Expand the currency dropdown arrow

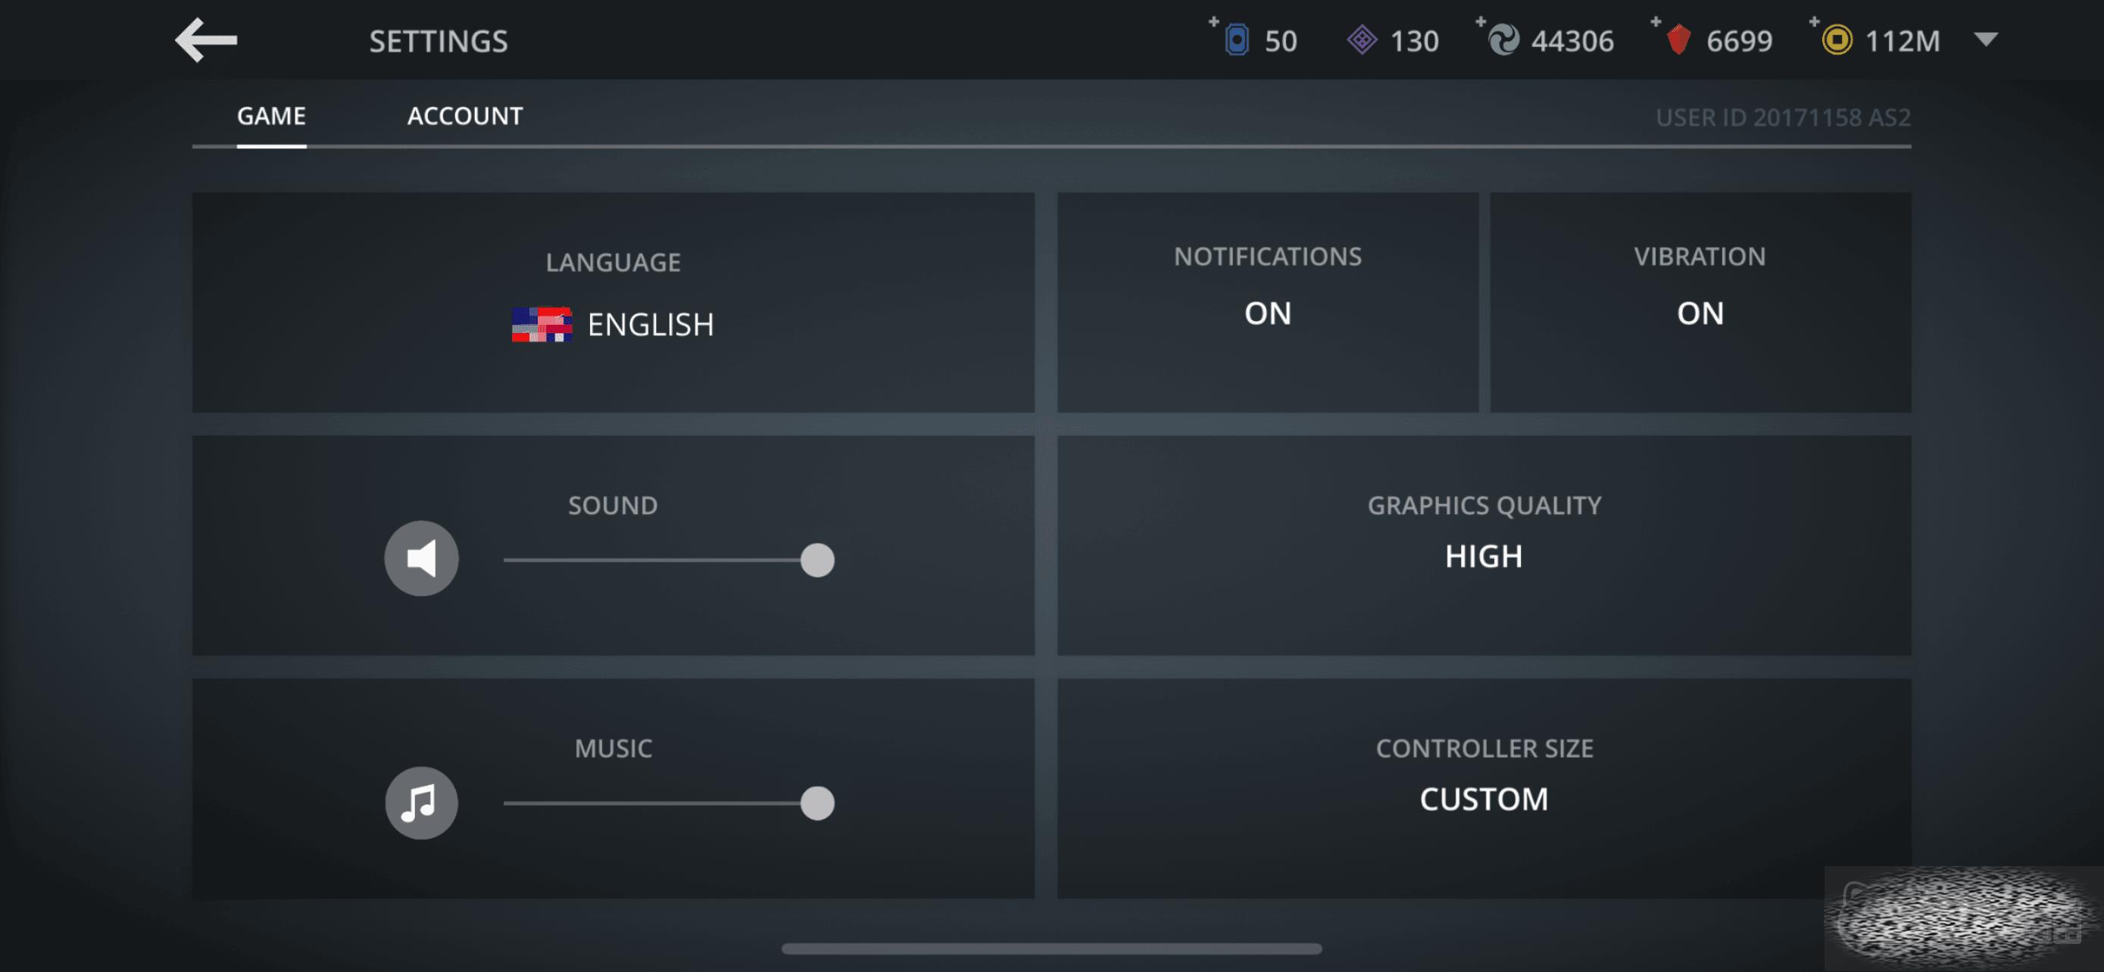(x=1987, y=39)
